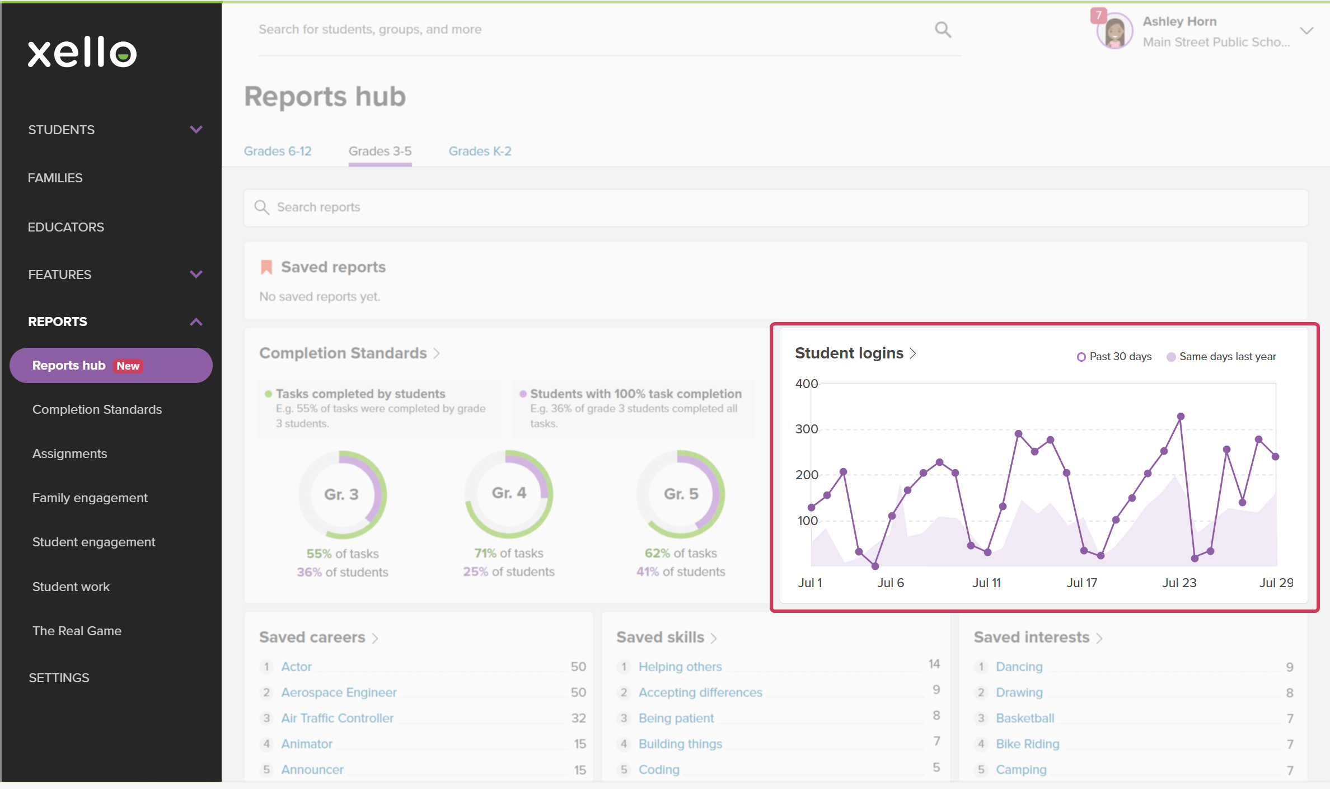Toggle the Same days last year legend
The width and height of the screenshot is (1330, 789).
[1221, 357]
